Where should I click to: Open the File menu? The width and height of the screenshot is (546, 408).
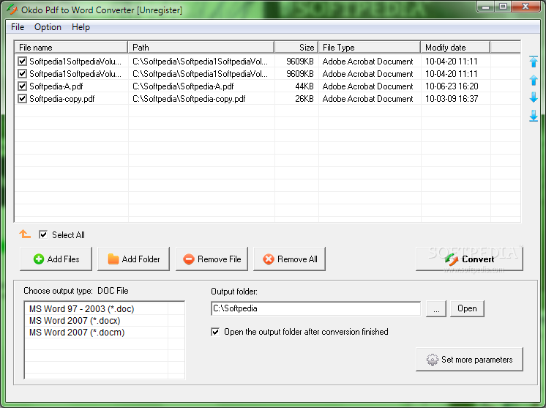[18, 27]
